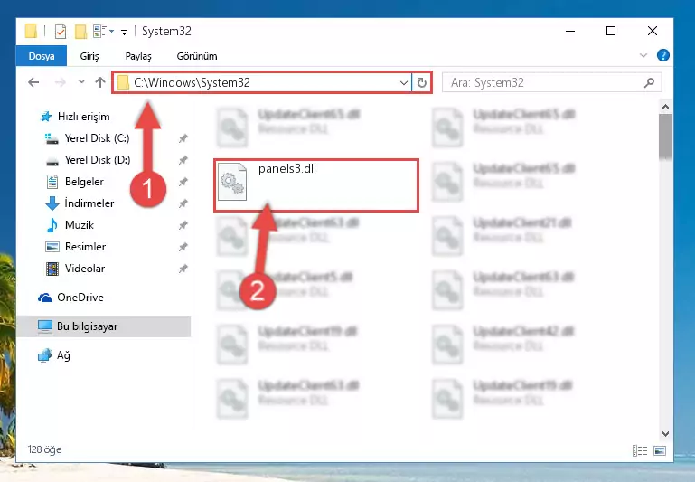The image size is (695, 482).
Task: Click pin icon next to Belgeler
Action: tap(183, 183)
